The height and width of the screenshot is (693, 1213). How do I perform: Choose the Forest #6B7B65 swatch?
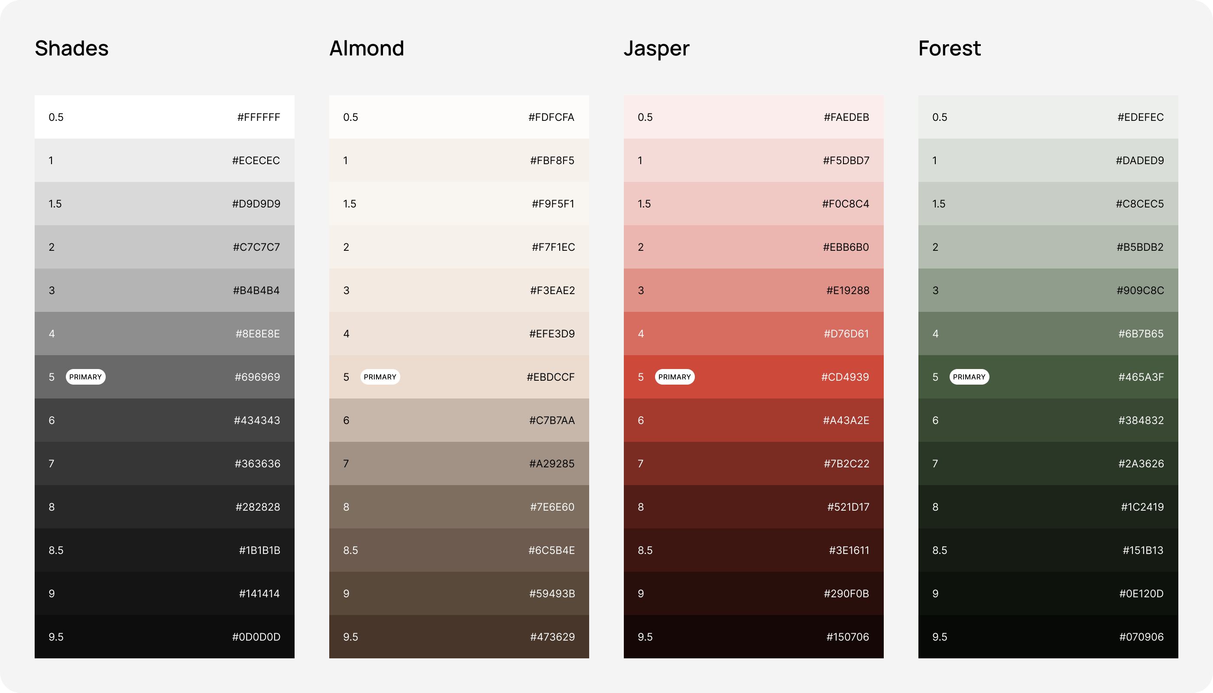[x=1048, y=334]
